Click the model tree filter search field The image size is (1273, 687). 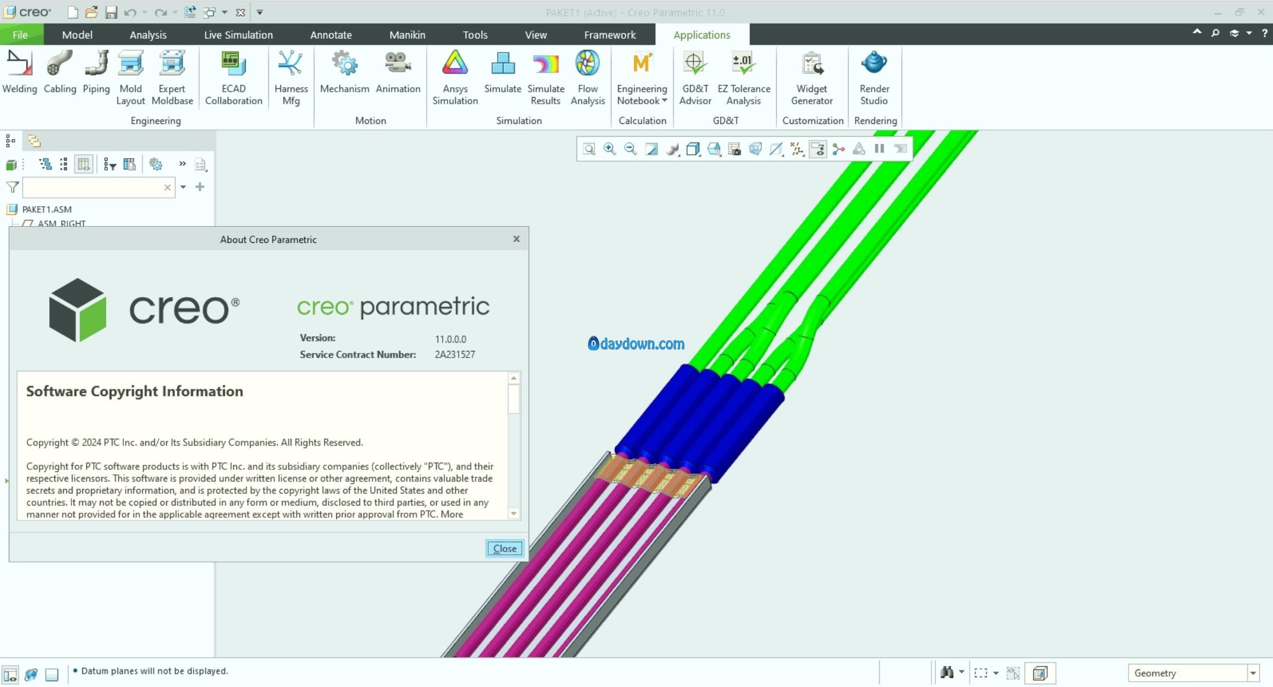pyautogui.click(x=93, y=188)
